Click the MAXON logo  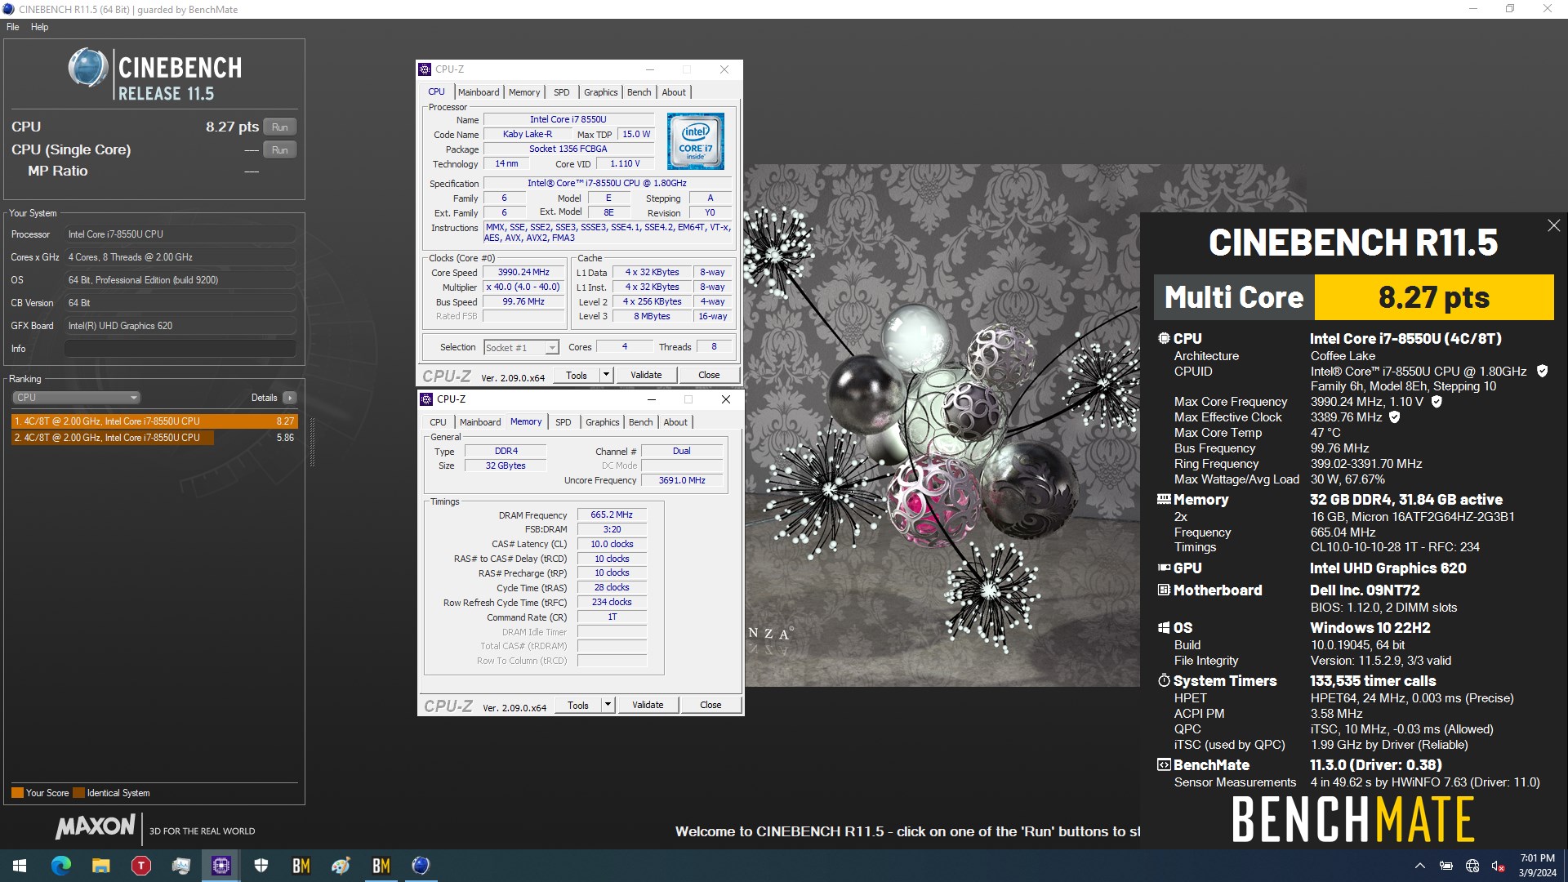[x=96, y=827]
